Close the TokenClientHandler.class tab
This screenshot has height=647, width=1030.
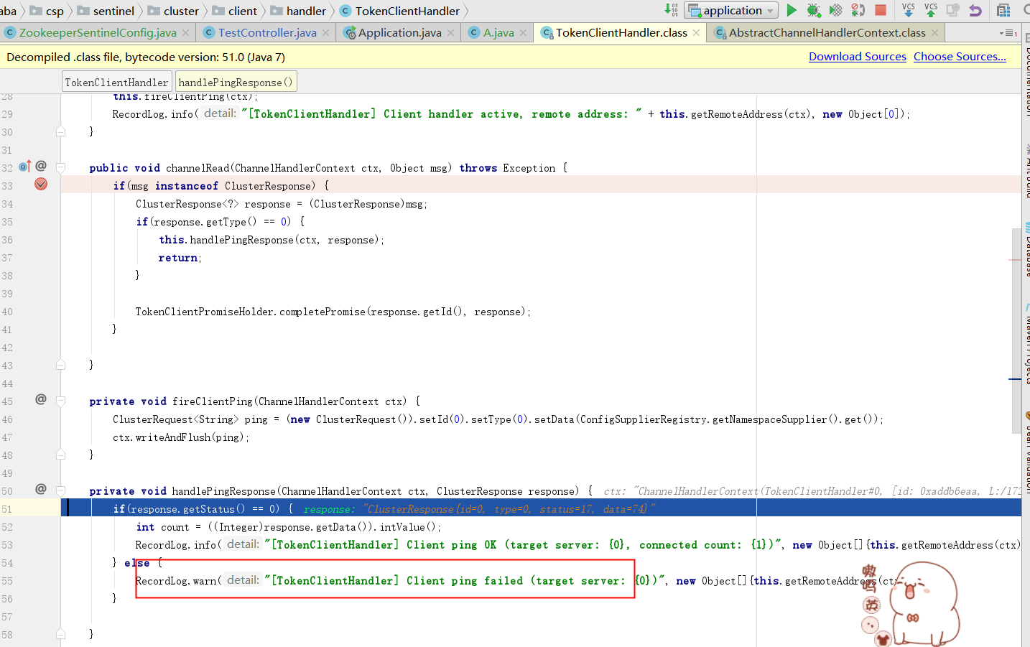pos(697,33)
